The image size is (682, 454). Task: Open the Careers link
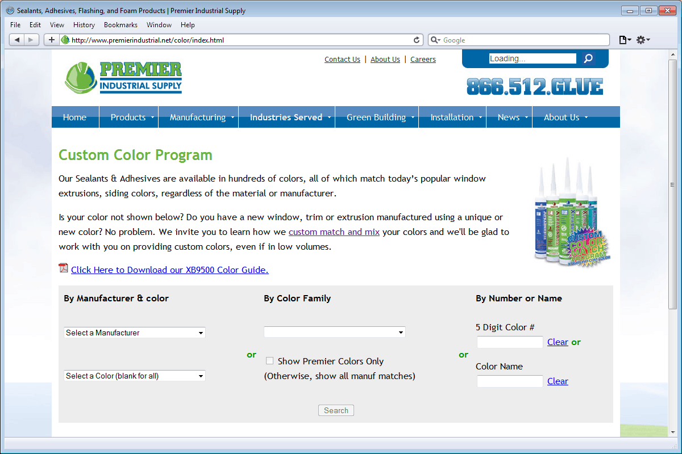coord(423,59)
